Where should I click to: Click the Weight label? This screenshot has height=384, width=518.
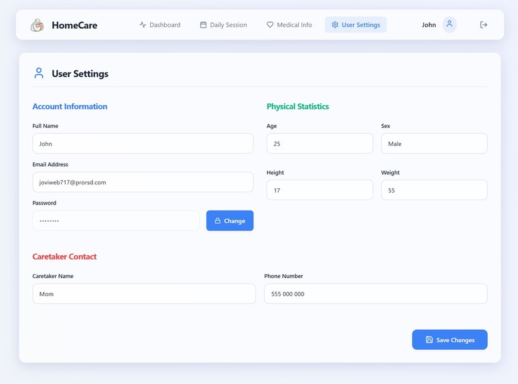point(390,172)
